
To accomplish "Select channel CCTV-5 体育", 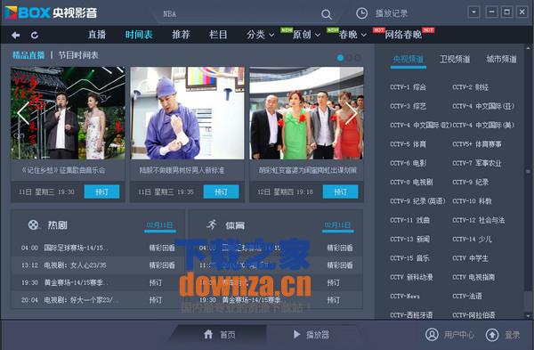I will 408,144.
